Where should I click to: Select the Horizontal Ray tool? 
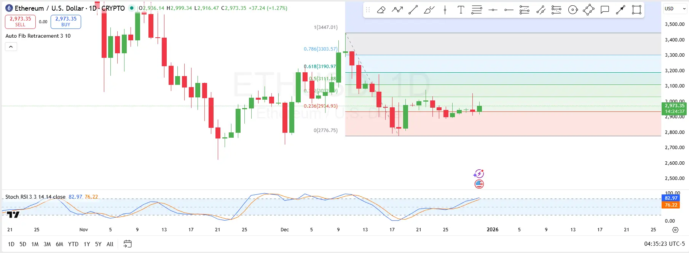509,10
